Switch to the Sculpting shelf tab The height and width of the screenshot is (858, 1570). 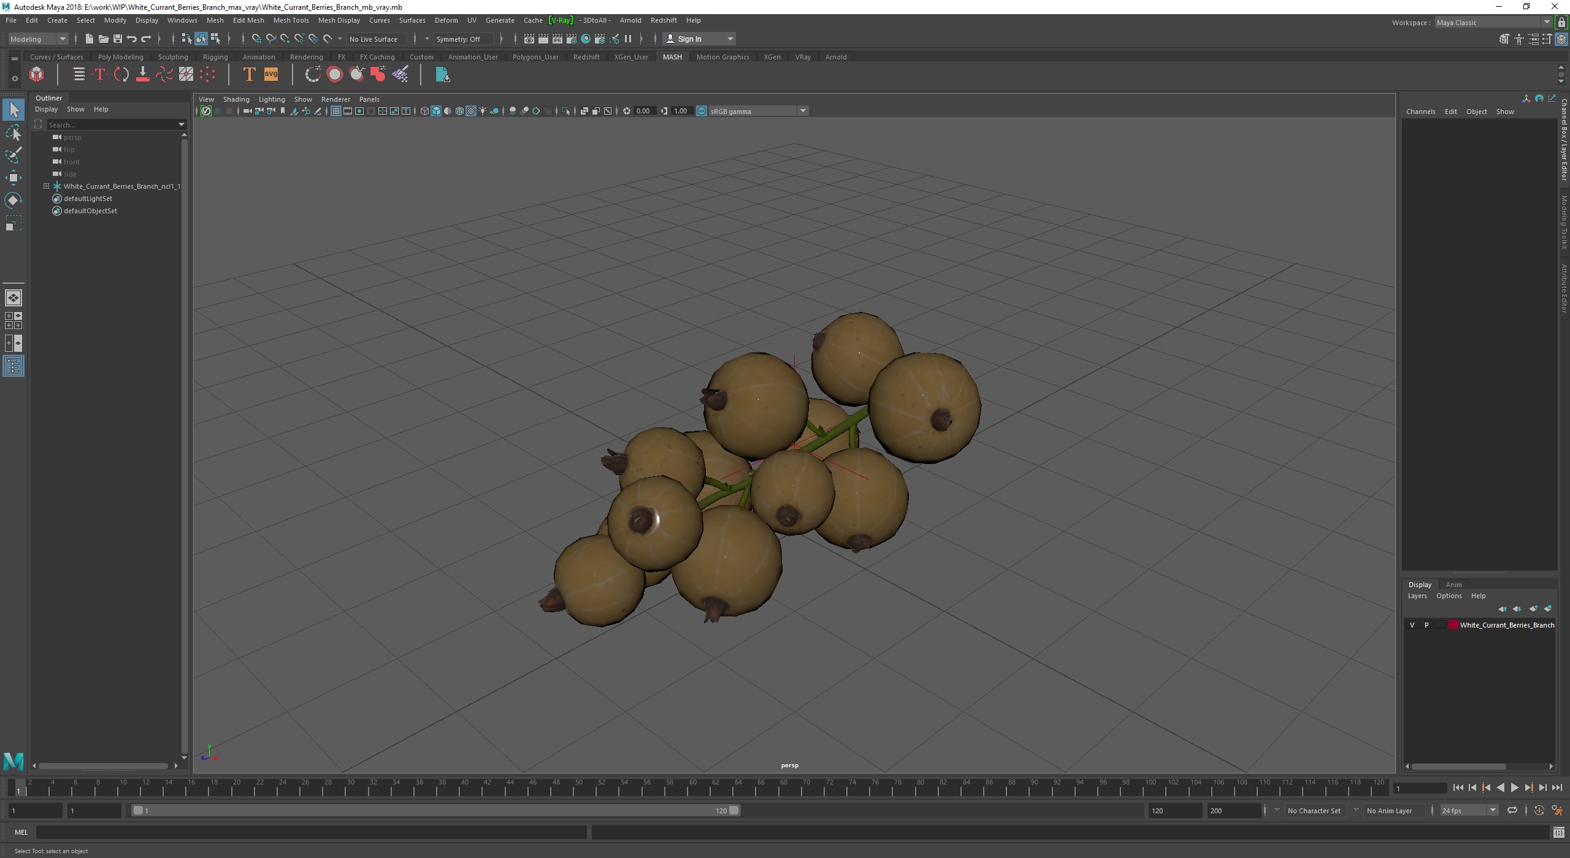(x=173, y=57)
